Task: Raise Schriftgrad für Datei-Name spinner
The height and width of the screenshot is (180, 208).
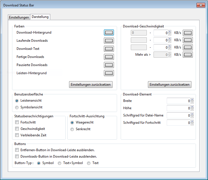Action: pos(192,114)
